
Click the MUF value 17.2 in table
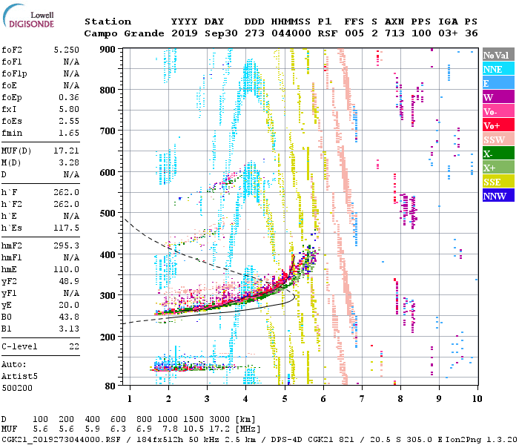219,429
